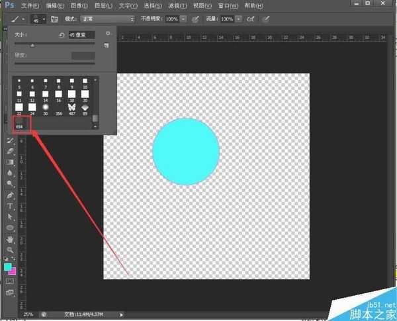Select the Type (T) tool
Viewport: 397px width, 321px height.
[11, 206]
